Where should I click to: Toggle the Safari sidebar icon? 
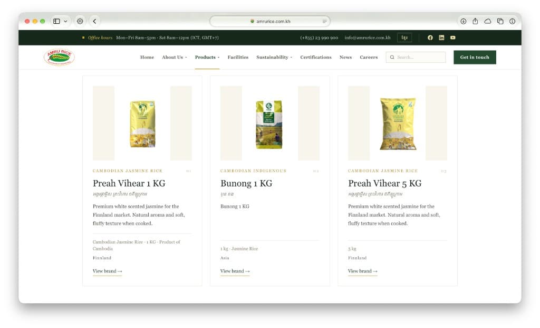pyautogui.click(x=56, y=21)
